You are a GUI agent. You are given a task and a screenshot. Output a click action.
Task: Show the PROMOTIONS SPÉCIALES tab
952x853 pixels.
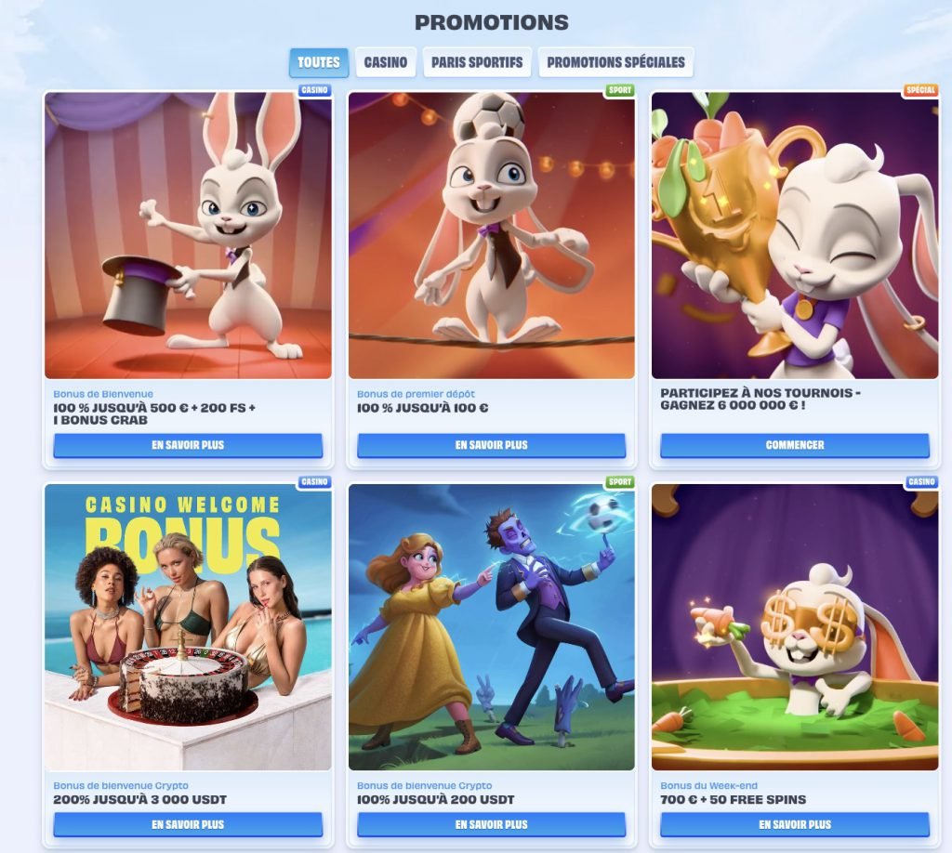click(x=615, y=62)
